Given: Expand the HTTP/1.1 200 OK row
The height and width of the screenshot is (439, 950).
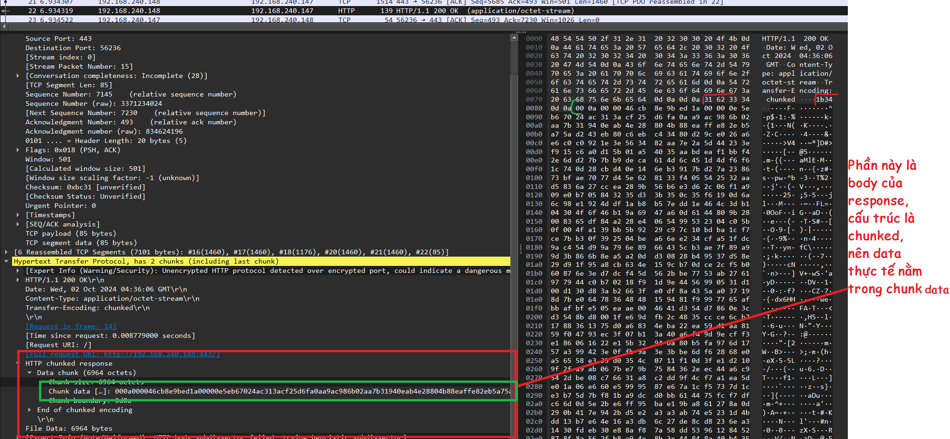Looking at the screenshot, I should click(x=18, y=280).
